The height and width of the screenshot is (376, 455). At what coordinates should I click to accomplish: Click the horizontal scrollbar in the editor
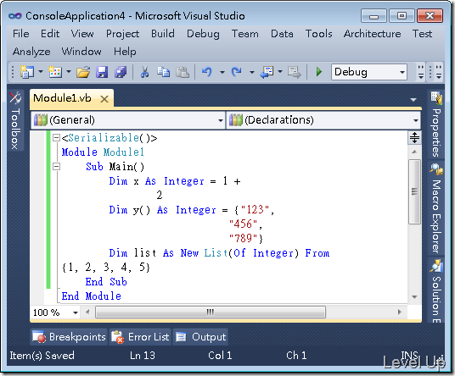(211, 312)
